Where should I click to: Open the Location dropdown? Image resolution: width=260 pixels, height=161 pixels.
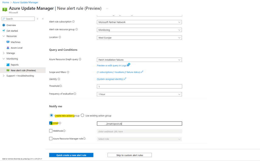click(139, 38)
